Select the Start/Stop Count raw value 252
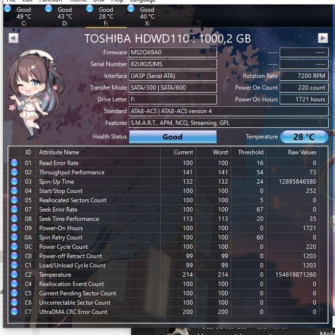The height and width of the screenshot is (335, 335). click(x=311, y=191)
